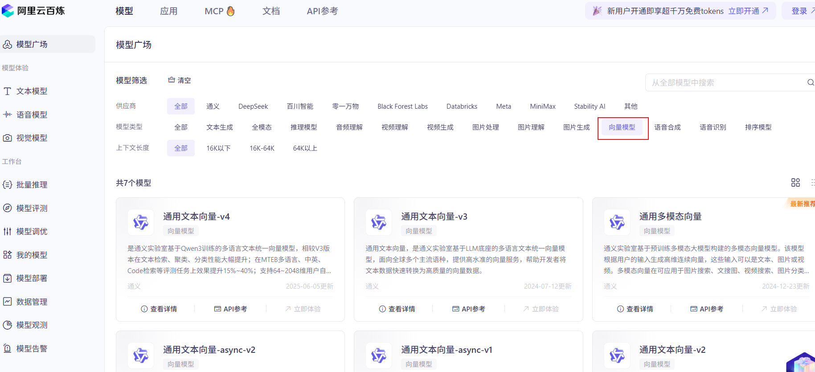Viewport: 815px width, 372px height.
Task: Filter supplier by Stability AI
Action: (x=590, y=106)
